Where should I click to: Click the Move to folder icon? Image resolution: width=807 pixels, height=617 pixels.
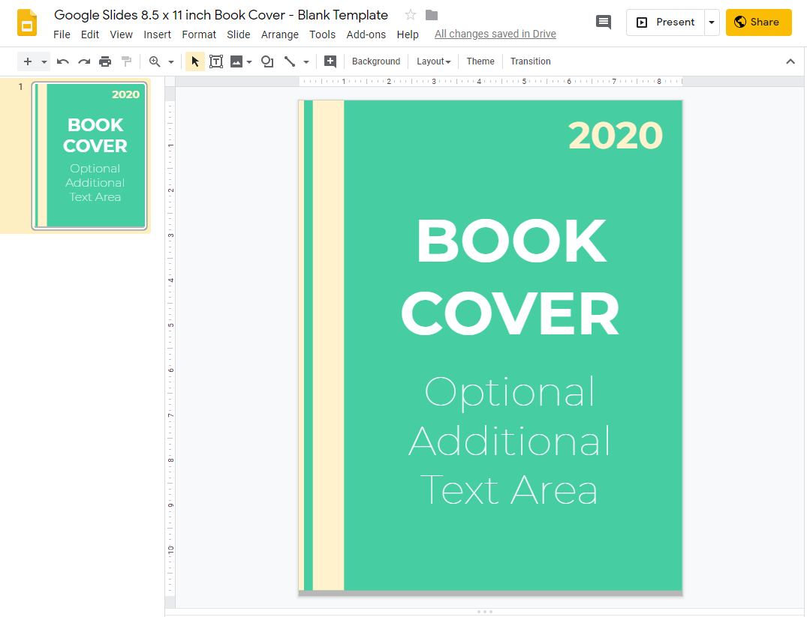coord(432,15)
